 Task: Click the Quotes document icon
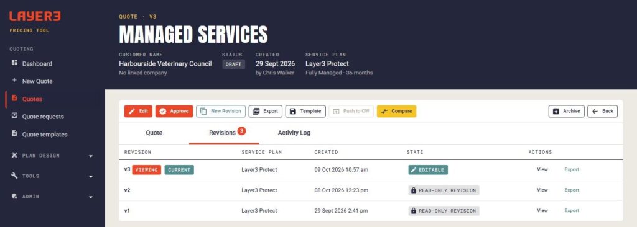tap(15, 98)
